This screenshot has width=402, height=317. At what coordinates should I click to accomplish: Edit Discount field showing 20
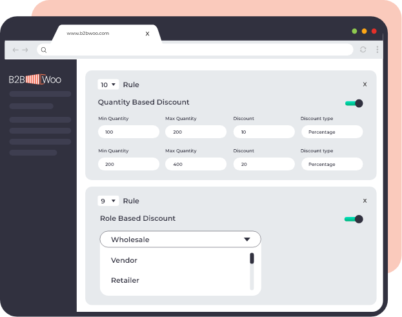click(264, 164)
